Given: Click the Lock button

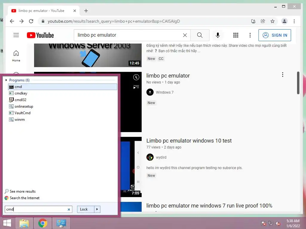Looking at the screenshot, I should click(x=86, y=209).
